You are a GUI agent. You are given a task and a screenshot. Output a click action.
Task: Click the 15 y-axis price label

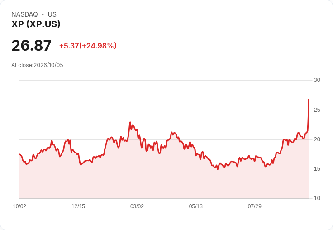click(317, 169)
